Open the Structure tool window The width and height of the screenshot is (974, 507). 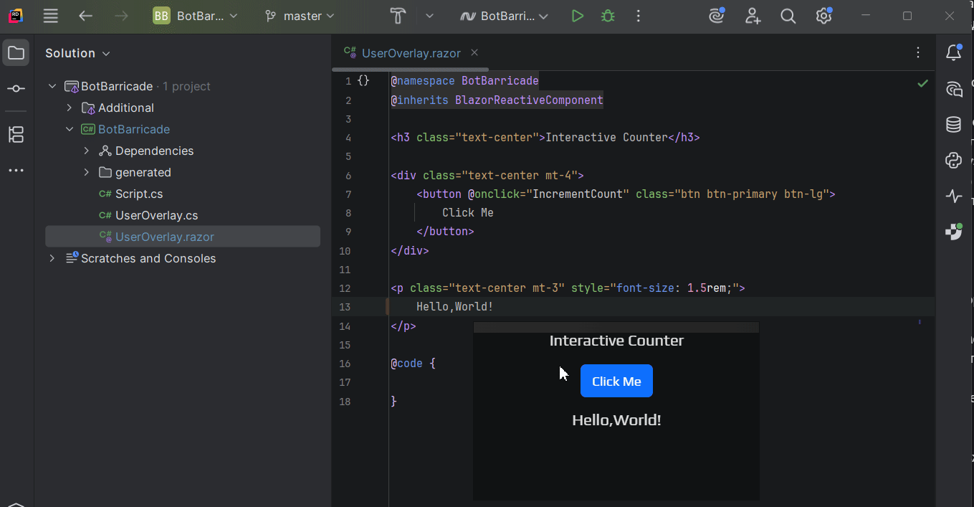(x=15, y=134)
